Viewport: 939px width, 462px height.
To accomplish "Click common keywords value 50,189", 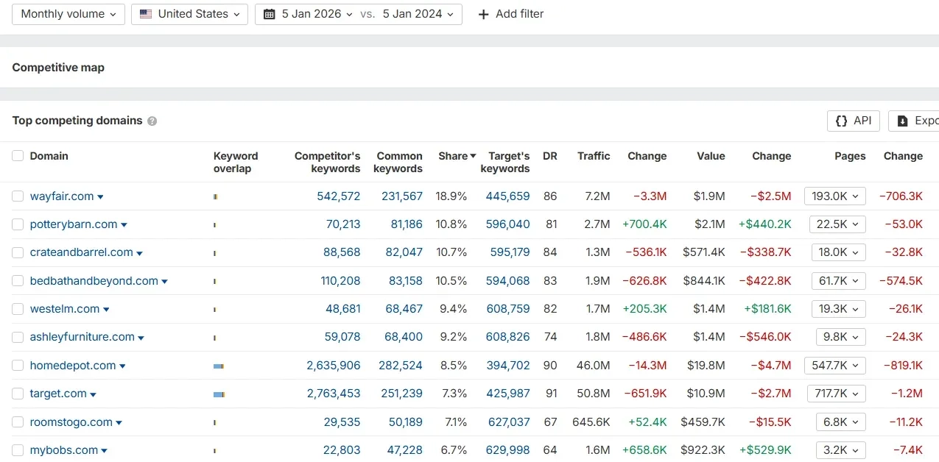I will click(406, 422).
